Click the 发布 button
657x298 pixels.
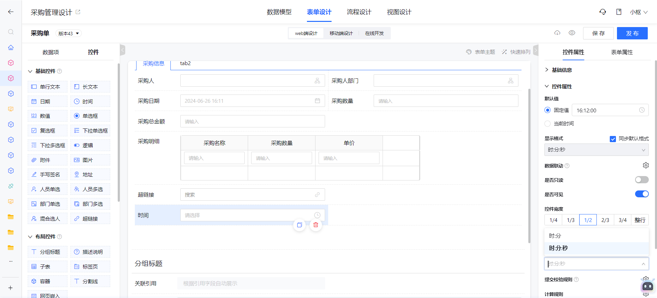point(632,33)
